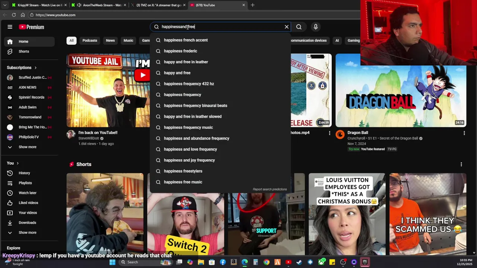The height and width of the screenshot is (268, 477).
Task: Open the SteveWillDoIt channel name link
Action: [89, 138]
